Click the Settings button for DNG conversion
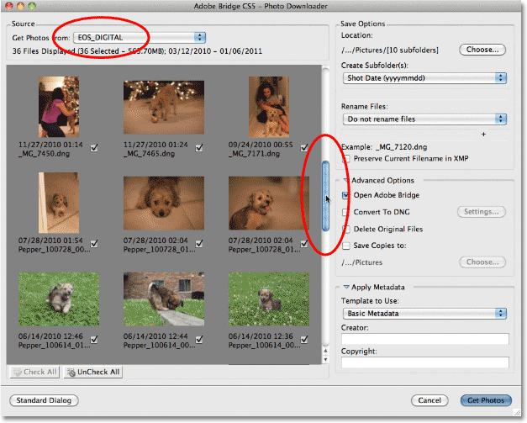 click(x=482, y=212)
